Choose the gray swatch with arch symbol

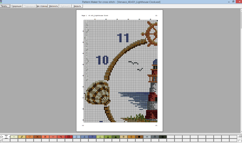pos(155,137)
